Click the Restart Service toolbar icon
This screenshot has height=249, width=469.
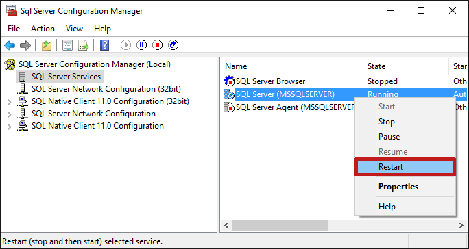point(173,45)
